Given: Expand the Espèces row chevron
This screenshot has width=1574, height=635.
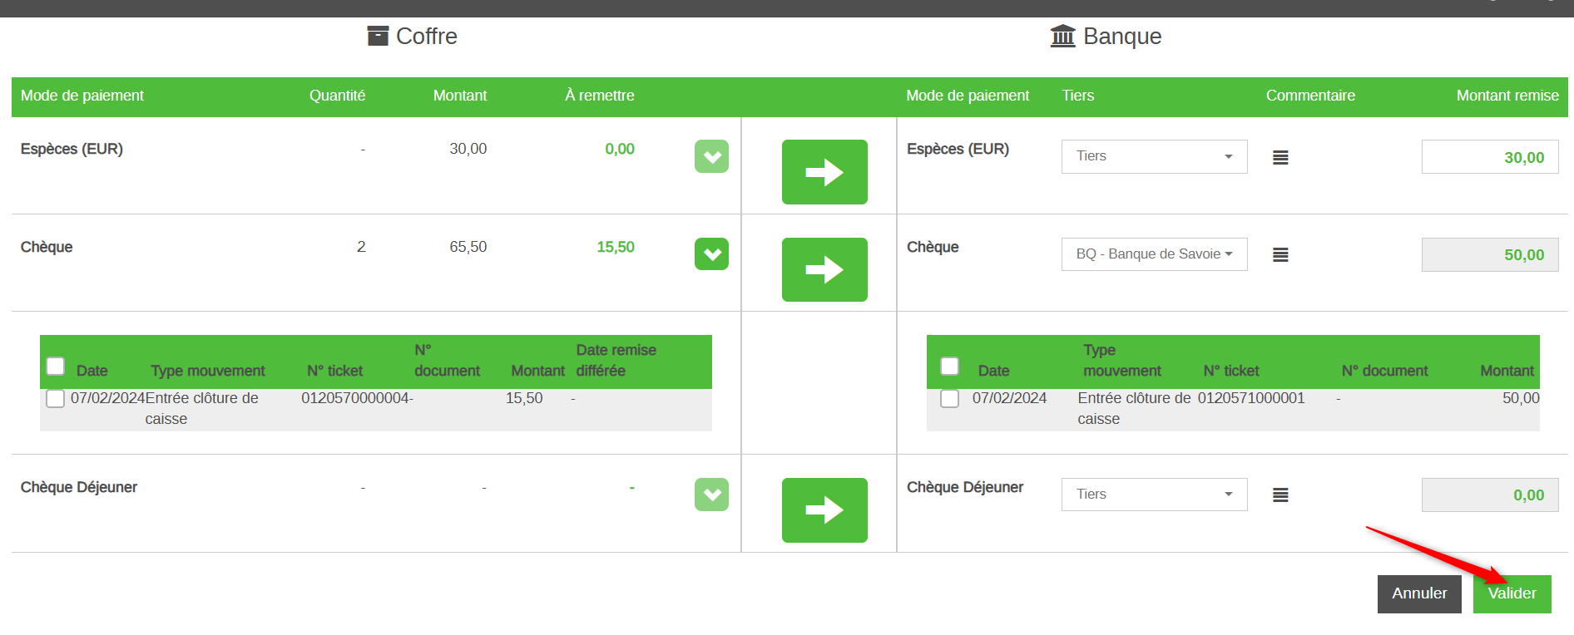Looking at the screenshot, I should pyautogui.click(x=711, y=156).
